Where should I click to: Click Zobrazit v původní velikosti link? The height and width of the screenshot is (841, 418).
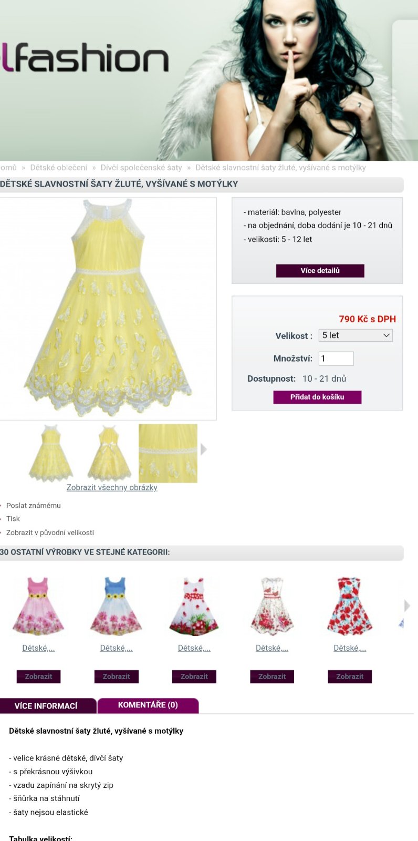point(50,532)
